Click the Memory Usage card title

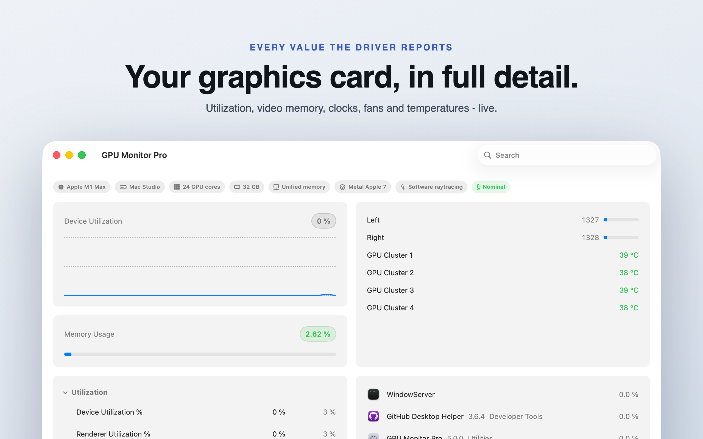(x=89, y=334)
